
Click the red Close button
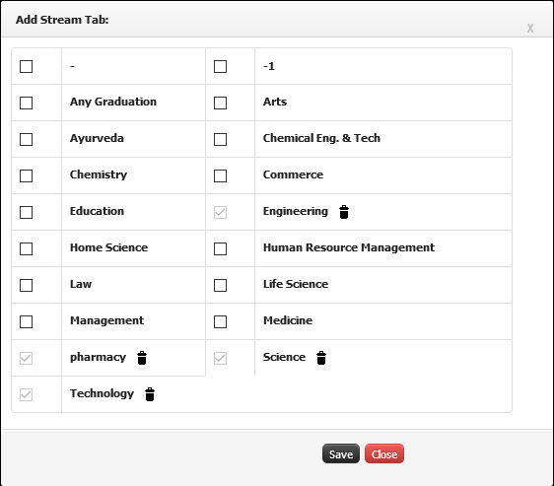pyautogui.click(x=384, y=453)
